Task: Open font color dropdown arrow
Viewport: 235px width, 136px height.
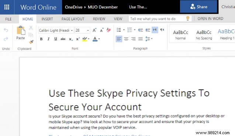Action: click(99, 39)
